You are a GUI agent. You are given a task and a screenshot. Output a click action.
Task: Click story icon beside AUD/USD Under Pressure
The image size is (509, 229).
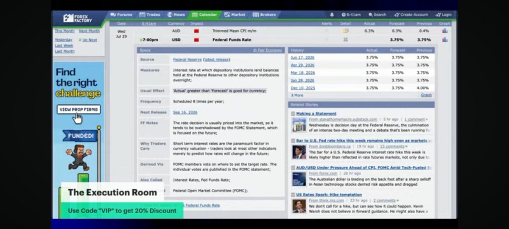pyautogui.click(x=293, y=168)
